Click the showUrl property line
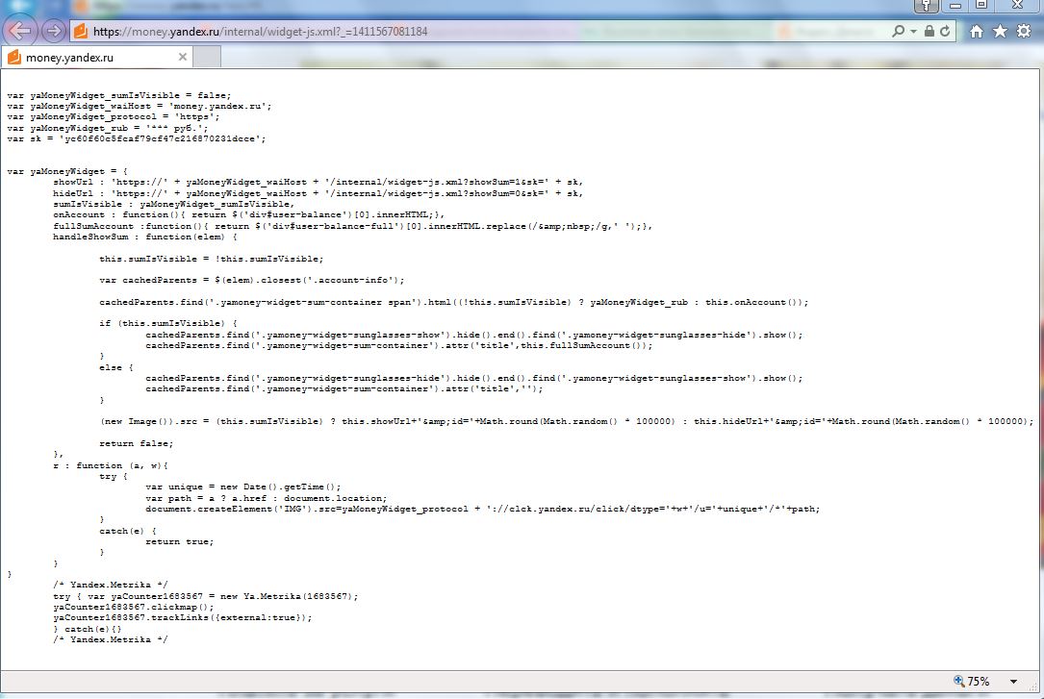The height and width of the screenshot is (699, 1044). (318, 182)
